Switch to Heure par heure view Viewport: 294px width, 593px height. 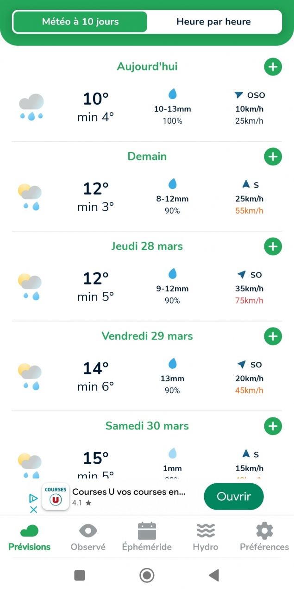pyautogui.click(x=213, y=22)
